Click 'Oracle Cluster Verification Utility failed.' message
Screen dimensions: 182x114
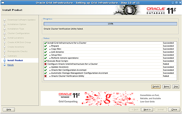click(63, 29)
